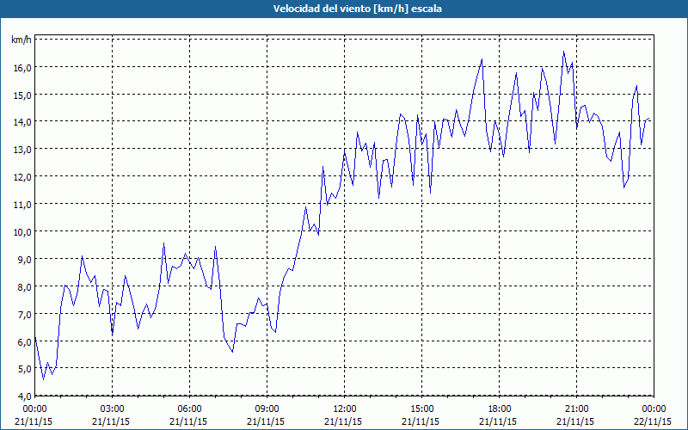
Task: Click the y-axis value 11,0
Action: (x=23, y=205)
